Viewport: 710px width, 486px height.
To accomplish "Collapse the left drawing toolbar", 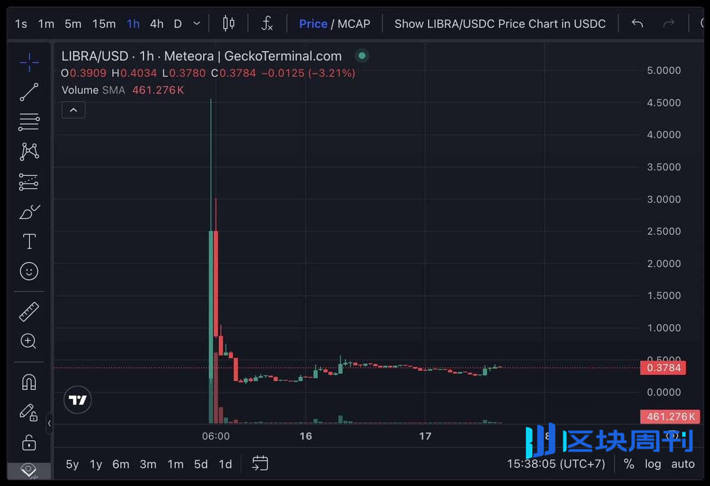I will [x=50, y=423].
